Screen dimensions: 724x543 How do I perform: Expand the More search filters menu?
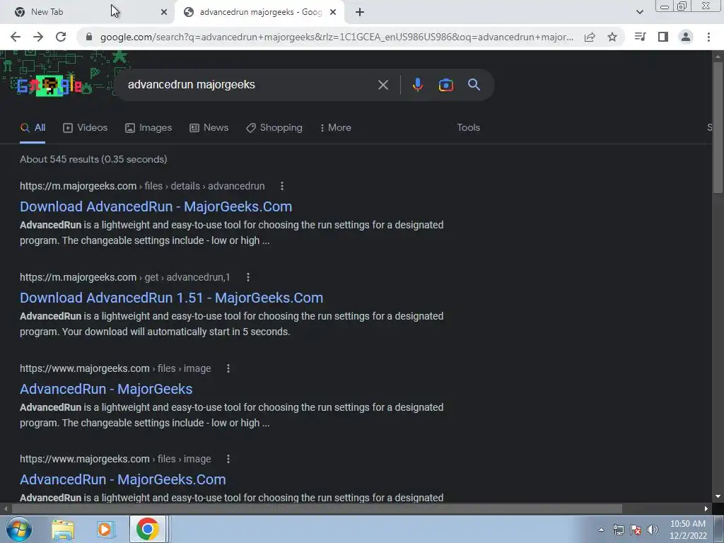coord(336,128)
